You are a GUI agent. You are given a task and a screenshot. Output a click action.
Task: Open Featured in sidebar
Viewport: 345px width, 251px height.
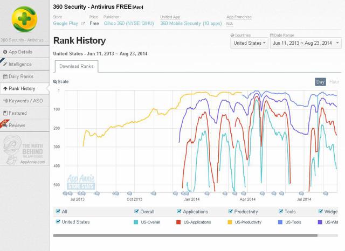tap(24, 113)
